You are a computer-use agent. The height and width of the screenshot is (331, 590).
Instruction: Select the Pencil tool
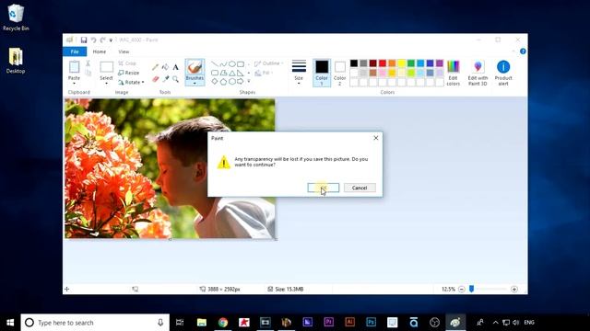coord(155,67)
